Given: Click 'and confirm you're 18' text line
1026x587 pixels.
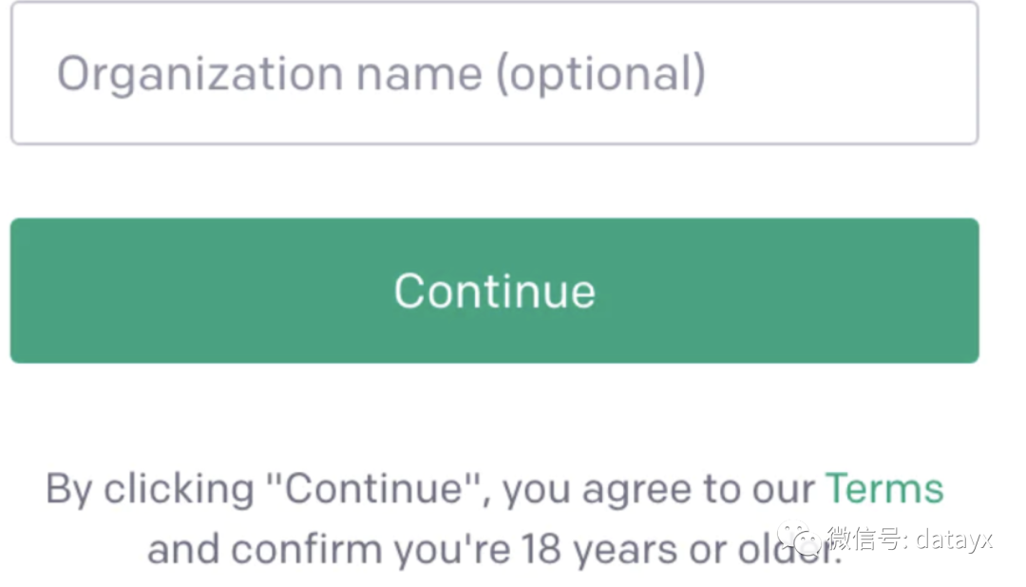Looking at the screenshot, I should (354, 548).
